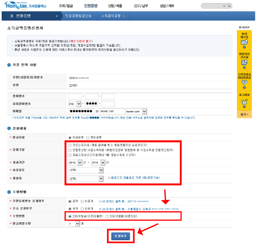Go to 민원증명발급신청 breadcrumb

78,16
